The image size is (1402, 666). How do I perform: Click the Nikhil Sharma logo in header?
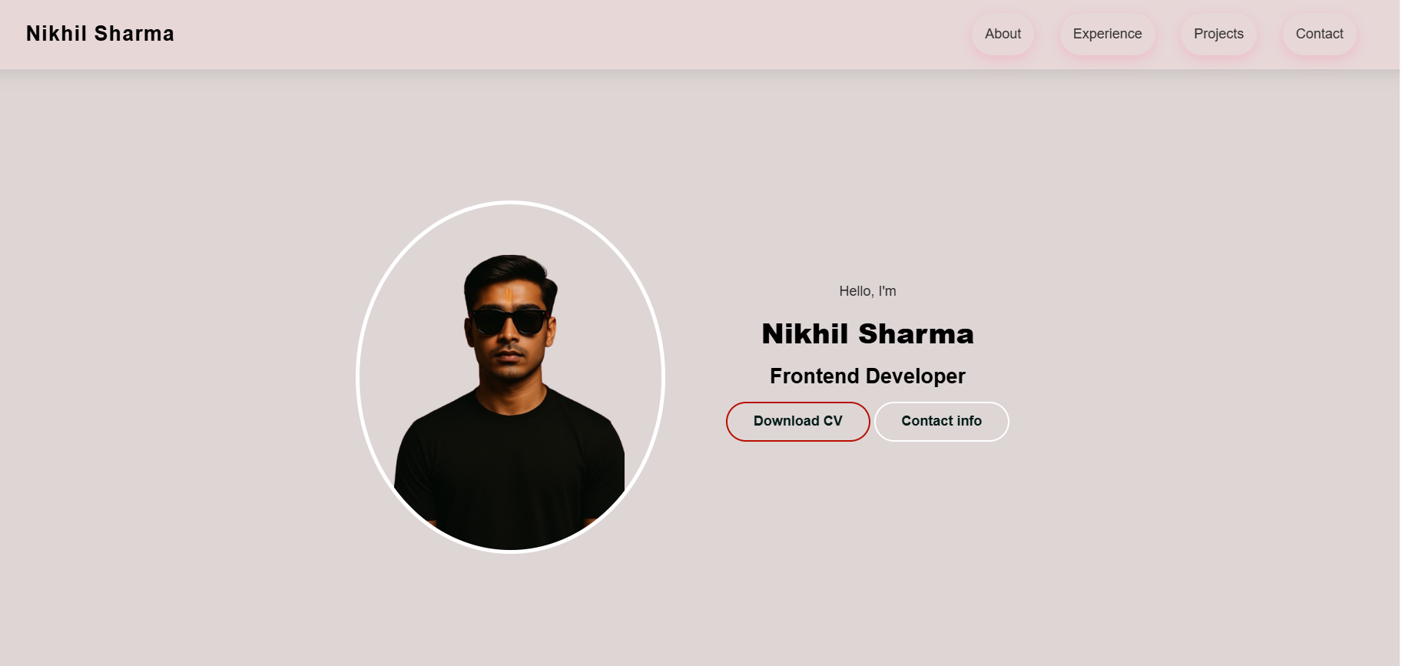(x=100, y=34)
